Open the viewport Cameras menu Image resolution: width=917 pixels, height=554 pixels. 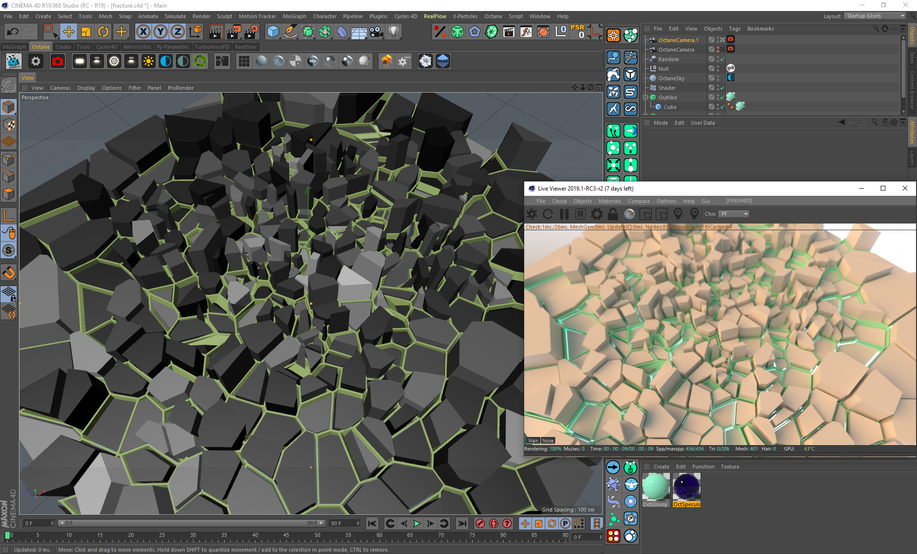(60, 88)
